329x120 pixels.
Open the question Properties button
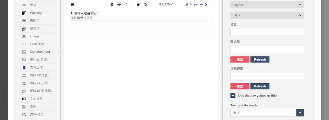coord(196,4)
